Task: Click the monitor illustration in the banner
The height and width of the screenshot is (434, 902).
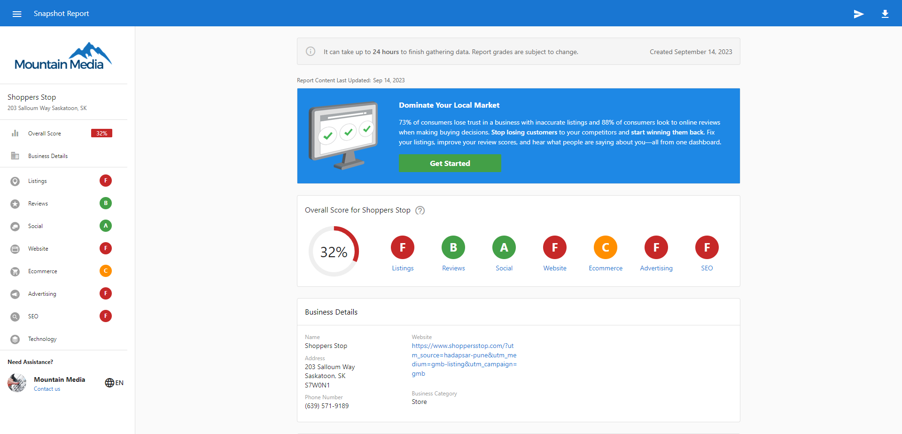Action: [x=343, y=135]
